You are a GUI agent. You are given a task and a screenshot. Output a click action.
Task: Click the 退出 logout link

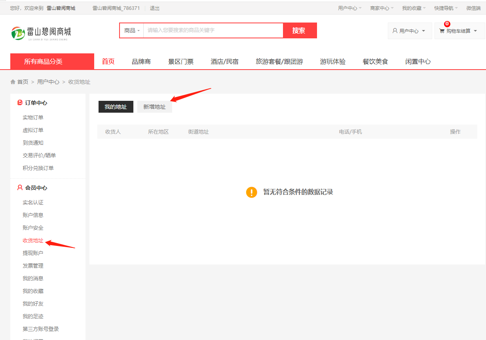(x=154, y=8)
